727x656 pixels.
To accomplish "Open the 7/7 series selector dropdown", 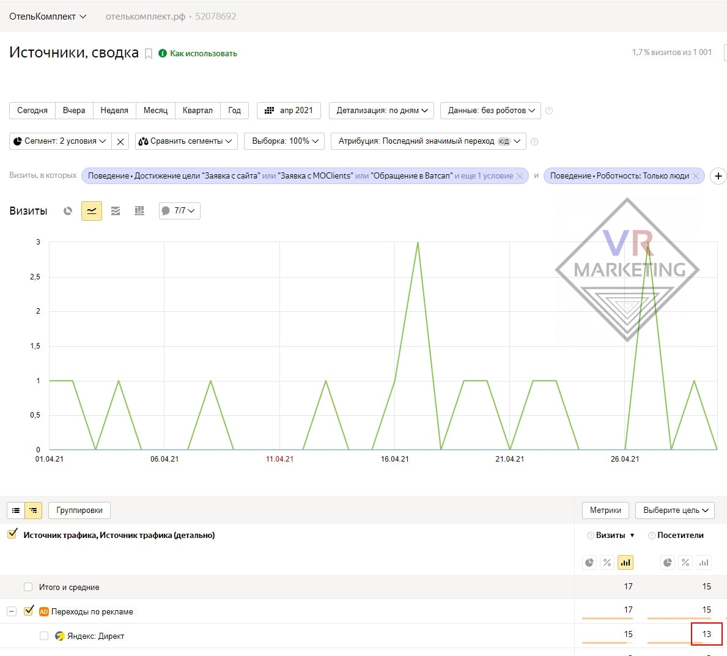I will click(x=179, y=211).
